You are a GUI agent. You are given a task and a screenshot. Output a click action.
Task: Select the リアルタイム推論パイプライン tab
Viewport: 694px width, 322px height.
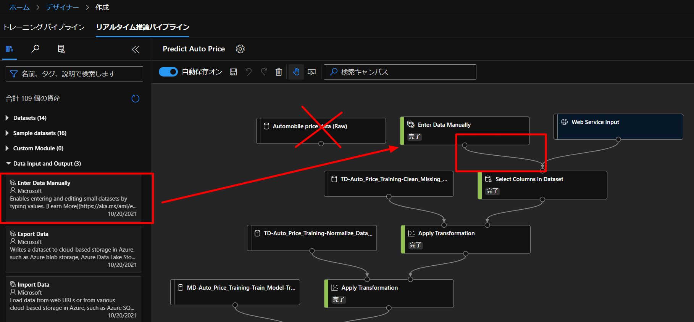pyautogui.click(x=142, y=27)
